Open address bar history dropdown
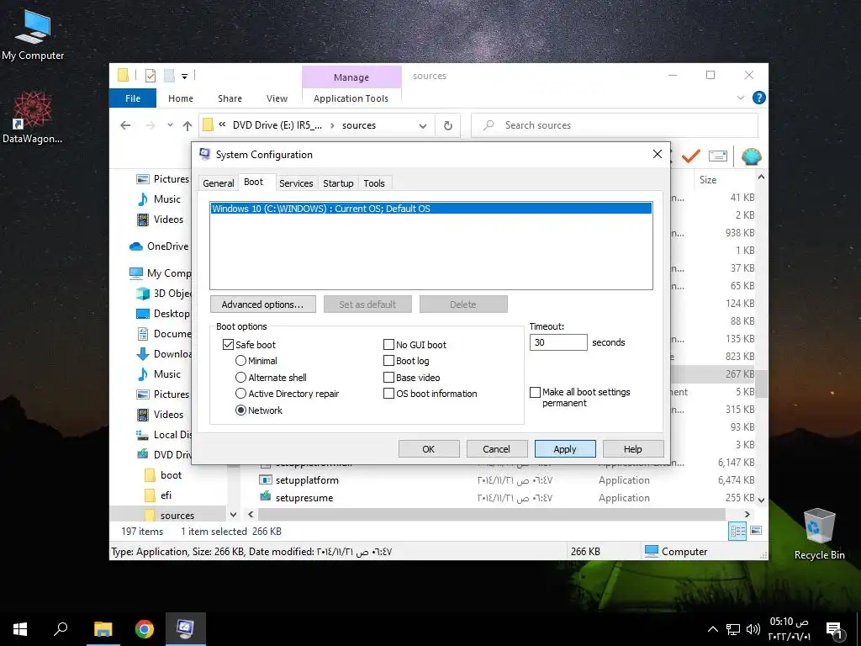 tap(423, 126)
